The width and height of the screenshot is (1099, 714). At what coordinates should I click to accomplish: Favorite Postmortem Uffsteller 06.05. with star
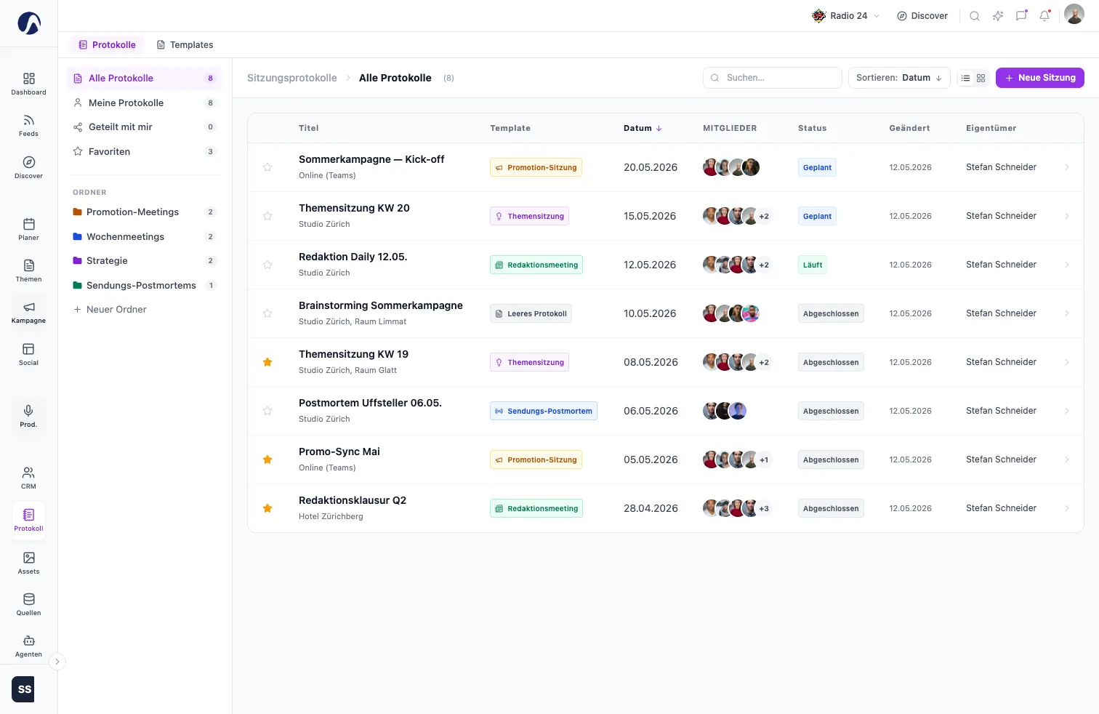tap(267, 411)
